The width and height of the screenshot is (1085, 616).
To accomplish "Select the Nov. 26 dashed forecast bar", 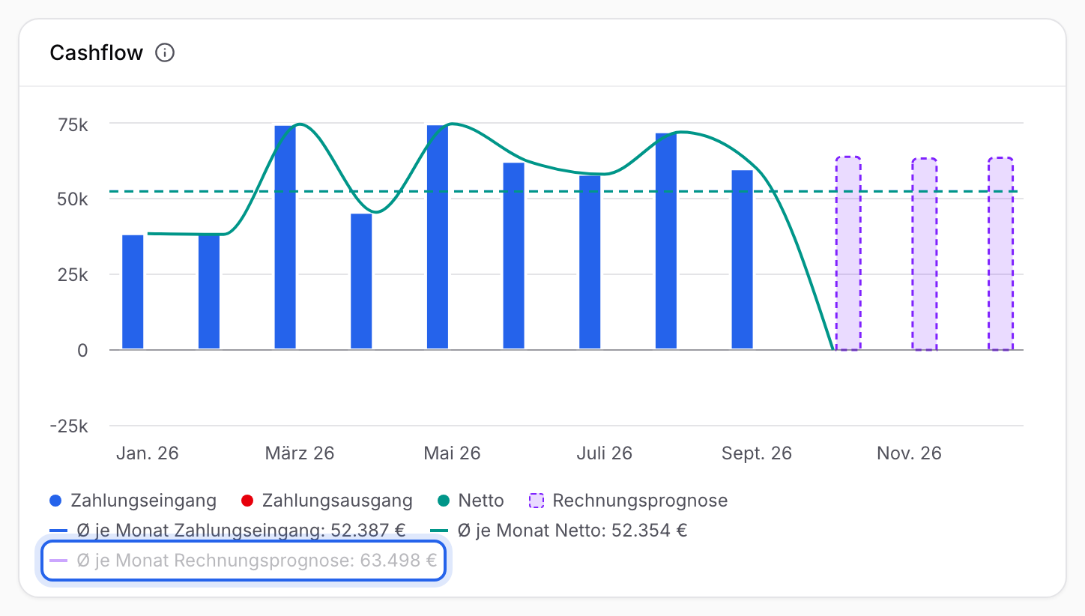I will click(x=924, y=254).
